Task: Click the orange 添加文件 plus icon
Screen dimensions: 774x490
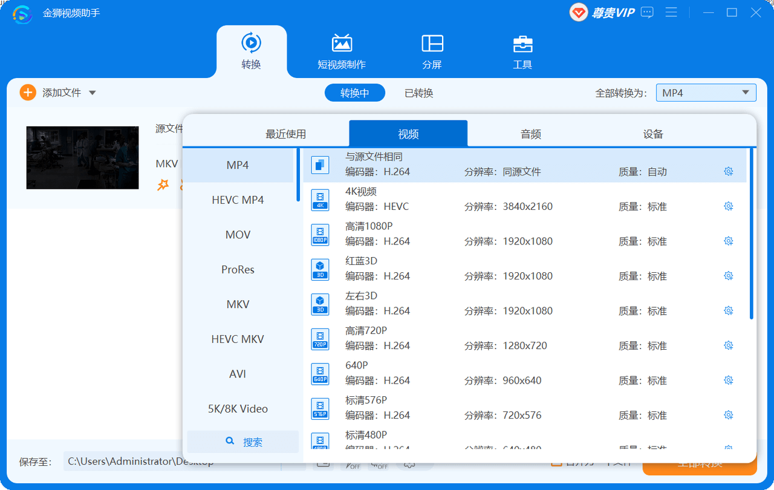Action: pos(28,93)
